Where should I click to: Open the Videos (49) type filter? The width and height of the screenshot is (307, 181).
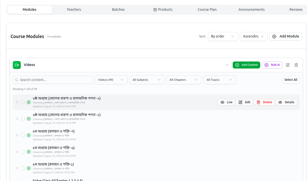111,80
